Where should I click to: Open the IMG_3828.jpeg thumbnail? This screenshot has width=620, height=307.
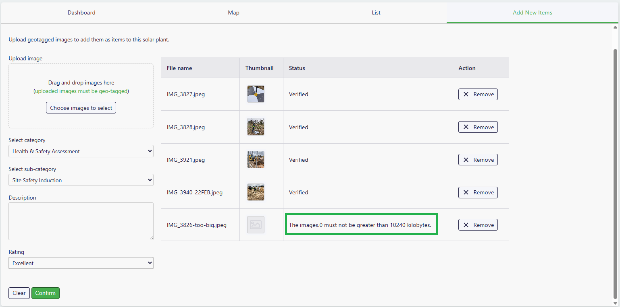coord(256,127)
